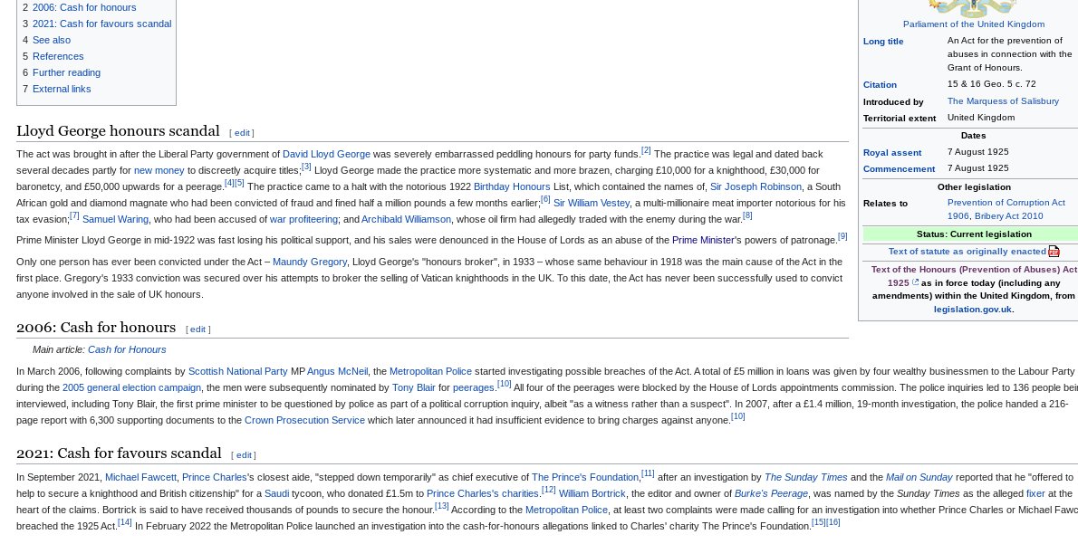Image resolution: width=1078 pixels, height=544 pixels.
Task: Open the Sir William Vestey link
Action: coord(592,204)
